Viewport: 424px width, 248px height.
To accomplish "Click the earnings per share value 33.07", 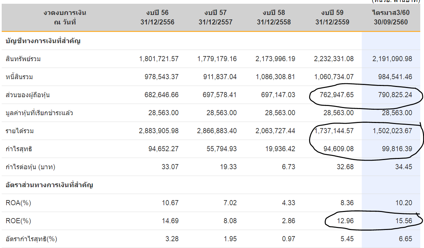I will [171, 167].
